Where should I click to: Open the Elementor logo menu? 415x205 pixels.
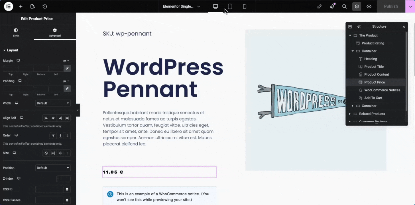tap(8, 6)
